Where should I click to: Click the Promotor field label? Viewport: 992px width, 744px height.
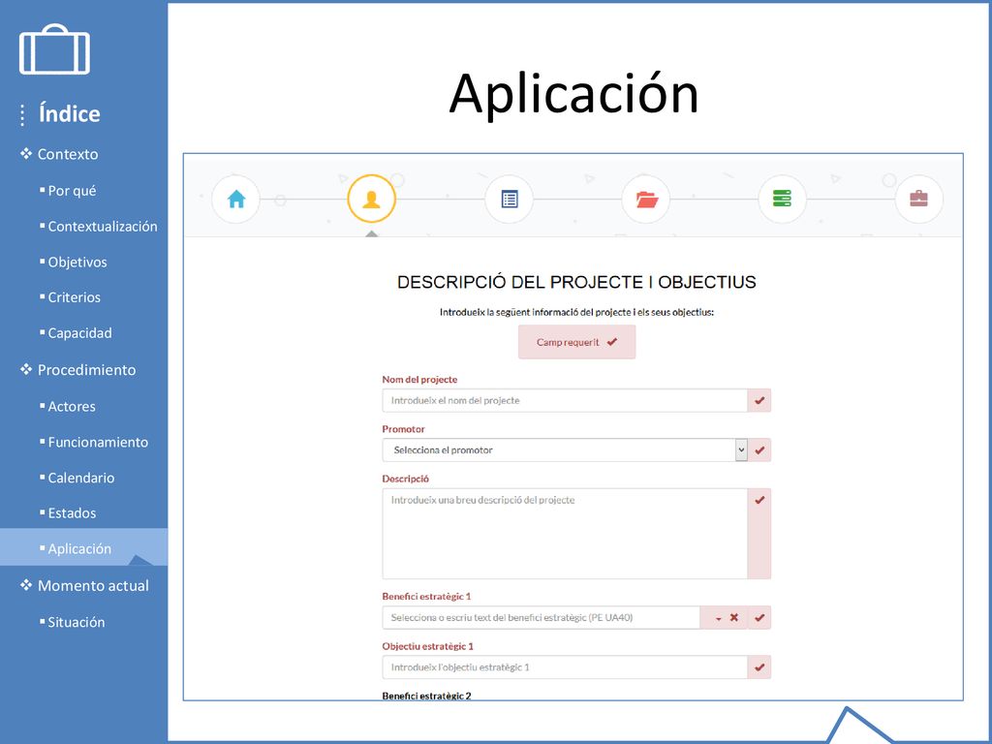(x=403, y=429)
